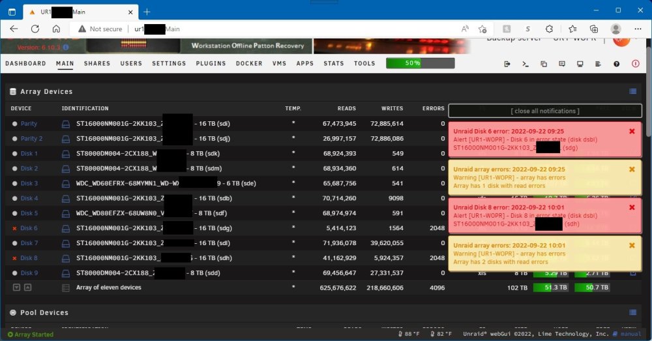Open the Disk 6 device link
Screen dimensions: 652x341
(x=29, y=228)
